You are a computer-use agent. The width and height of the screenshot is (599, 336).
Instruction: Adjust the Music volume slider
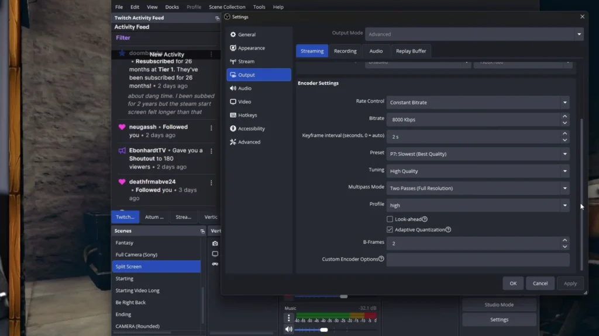click(x=323, y=330)
